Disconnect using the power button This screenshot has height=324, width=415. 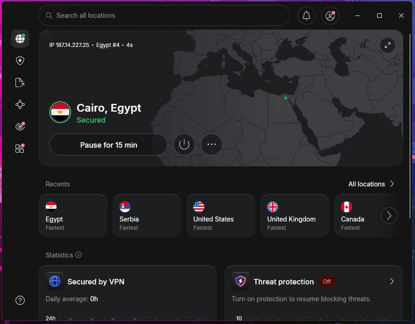pos(184,144)
